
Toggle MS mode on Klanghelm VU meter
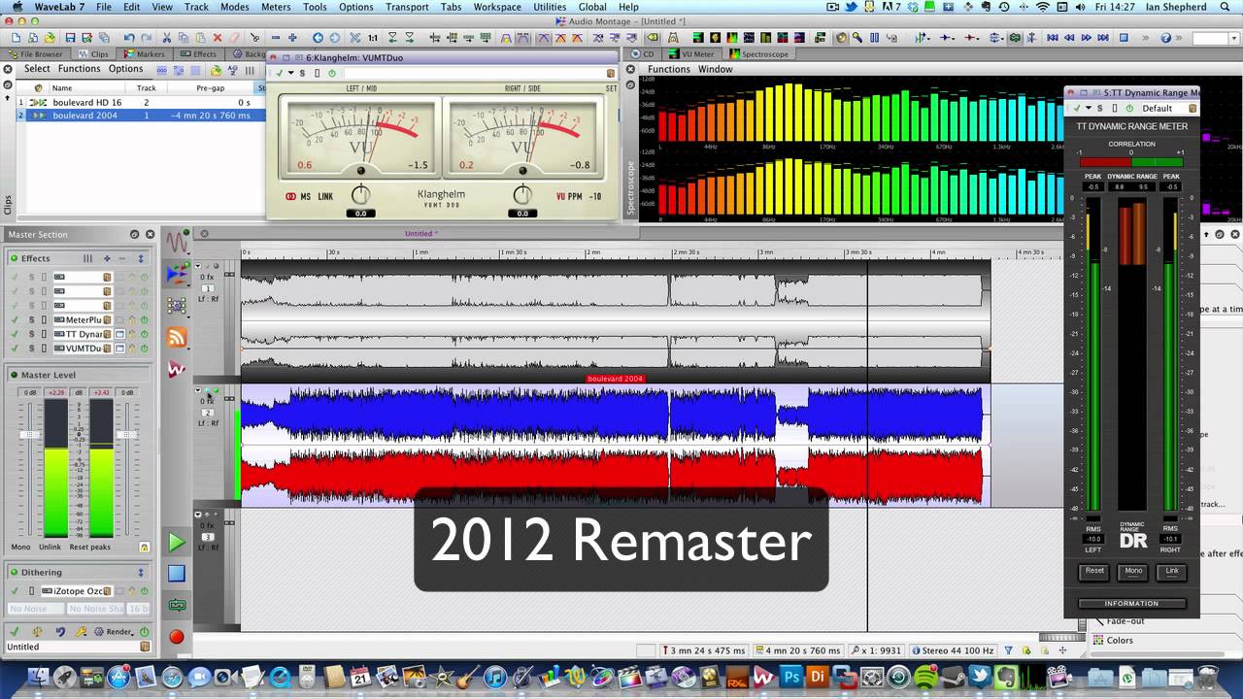coord(306,196)
